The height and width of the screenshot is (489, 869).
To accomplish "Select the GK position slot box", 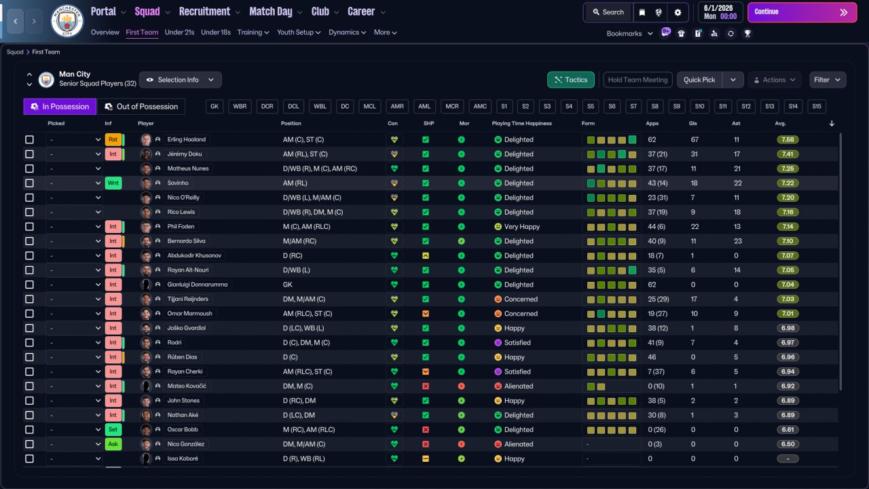I will click(215, 107).
